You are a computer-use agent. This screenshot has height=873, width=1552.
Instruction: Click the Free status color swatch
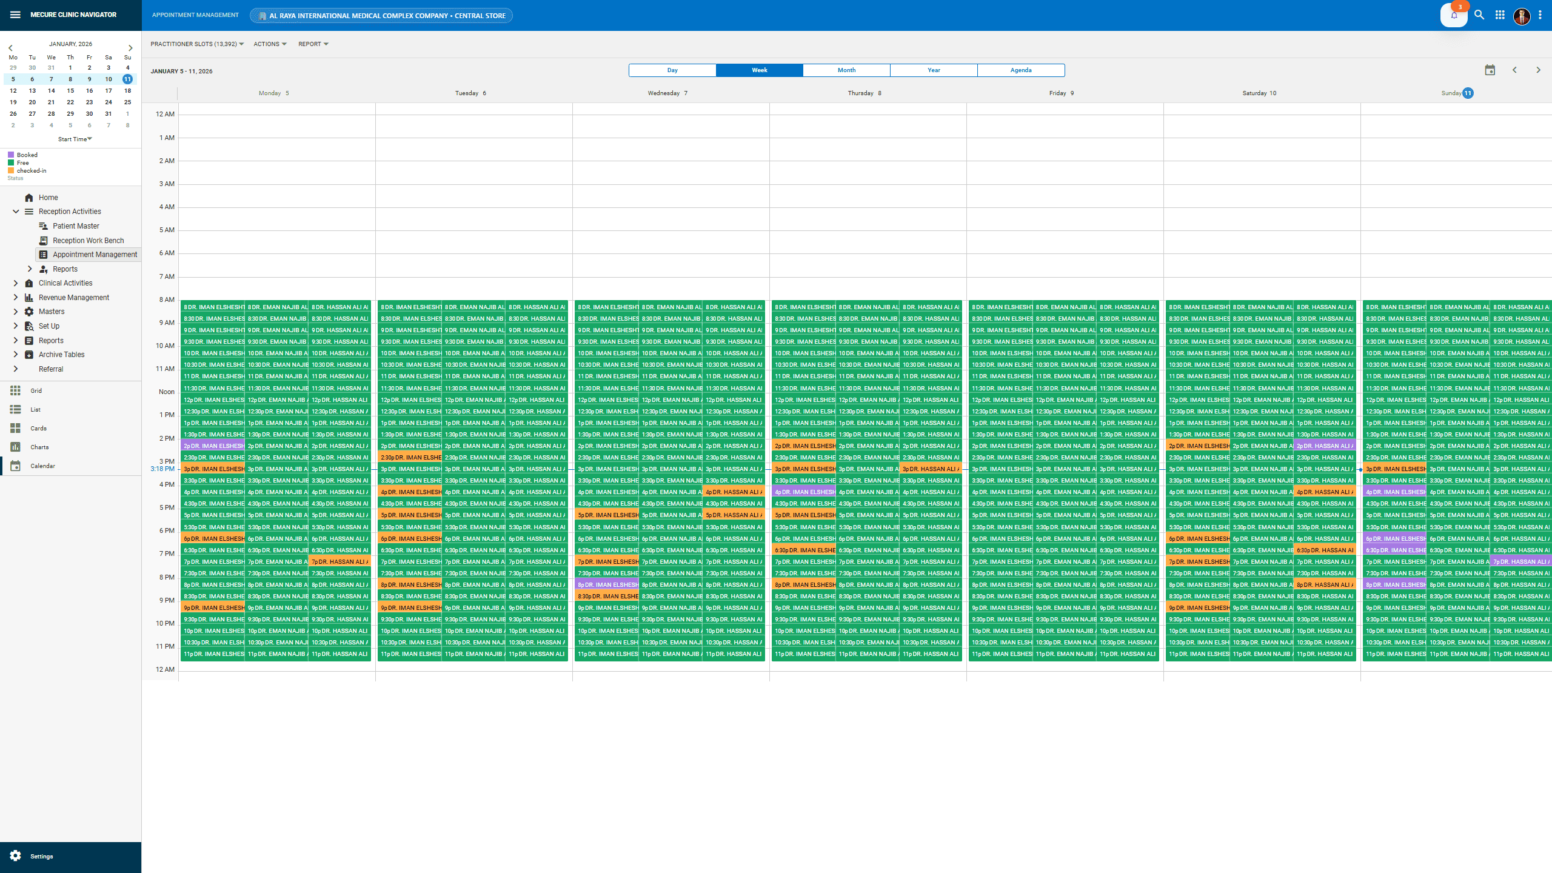pyautogui.click(x=10, y=162)
